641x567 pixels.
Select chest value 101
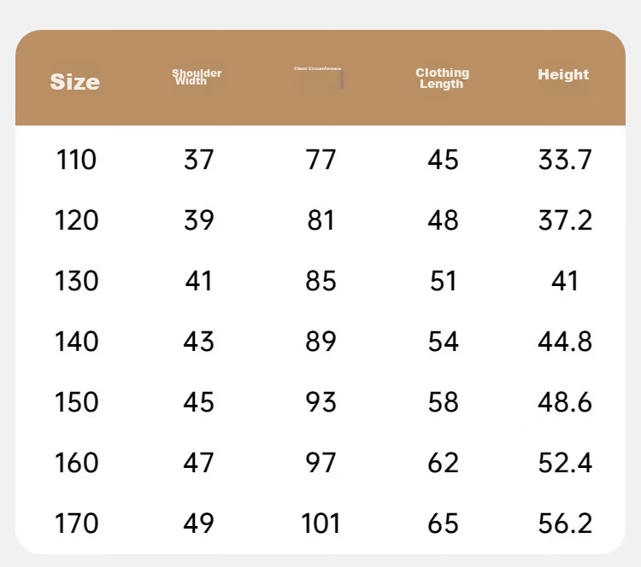tap(320, 523)
